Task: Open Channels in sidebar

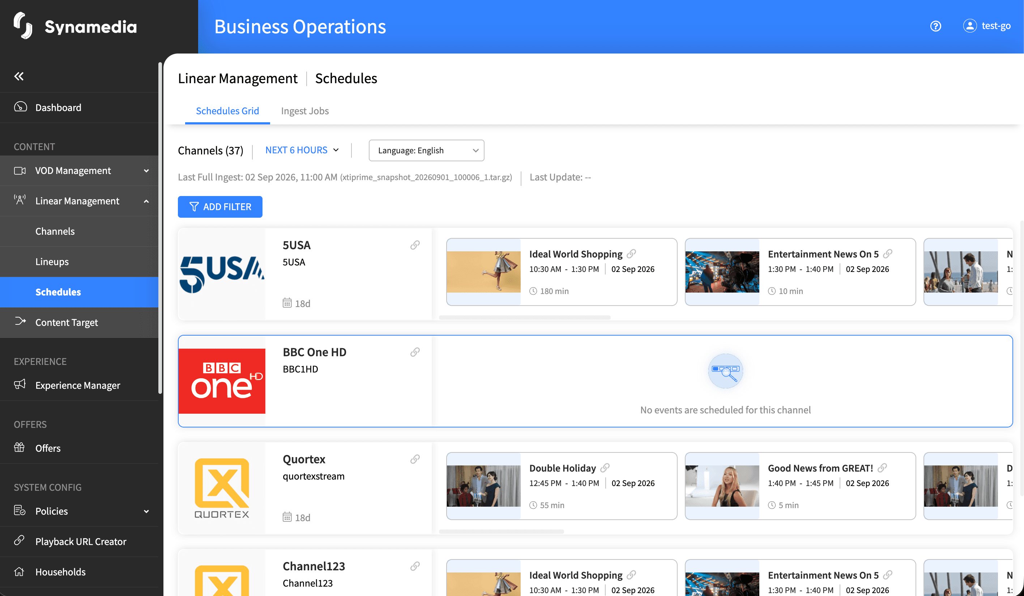Action: click(x=79, y=231)
